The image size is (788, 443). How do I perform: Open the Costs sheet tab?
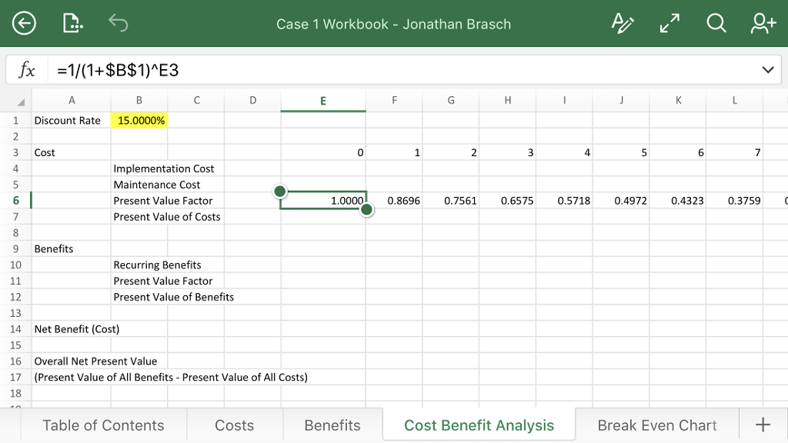(x=234, y=425)
